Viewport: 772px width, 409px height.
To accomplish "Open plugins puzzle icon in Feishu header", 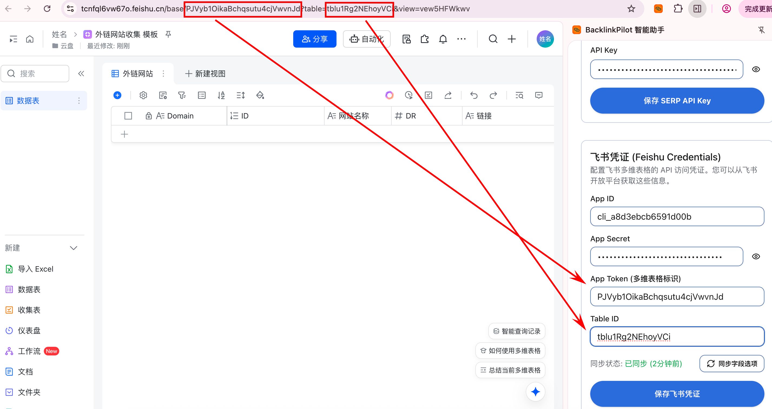I will tap(425, 39).
